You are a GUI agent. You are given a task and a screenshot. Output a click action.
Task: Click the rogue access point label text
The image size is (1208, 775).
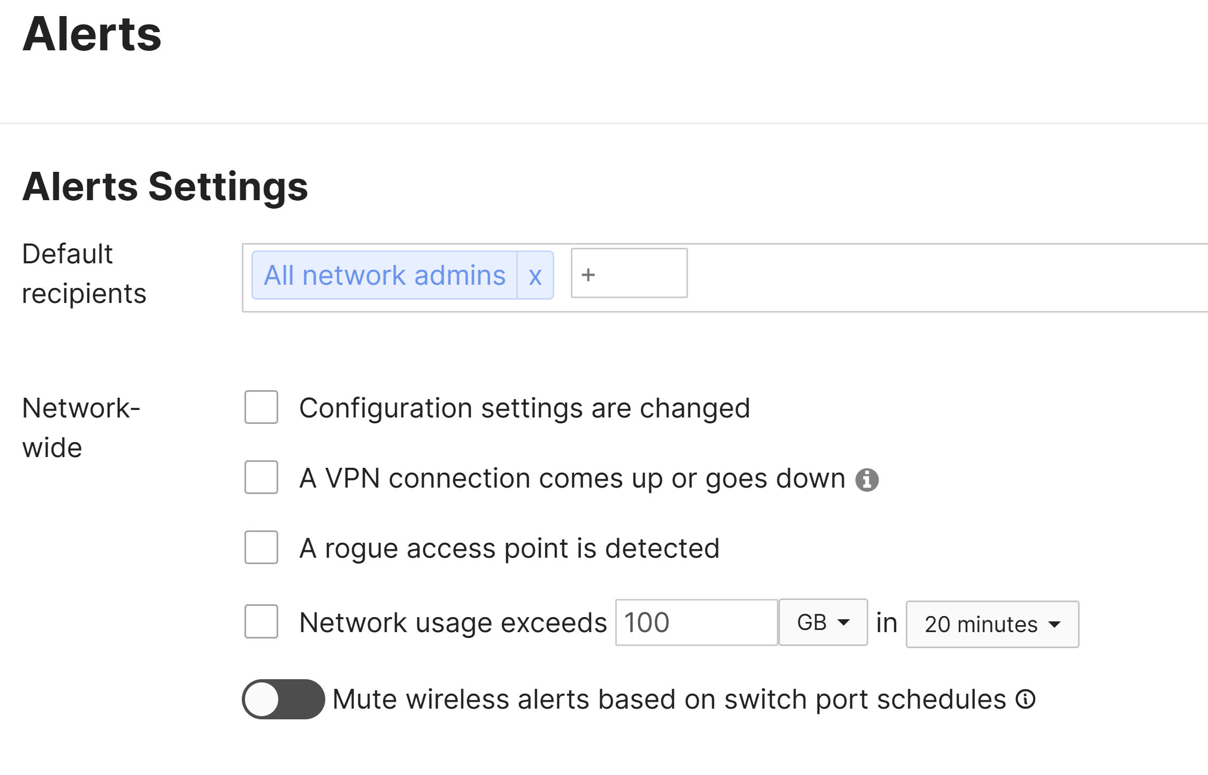click(x=509, y=549)
